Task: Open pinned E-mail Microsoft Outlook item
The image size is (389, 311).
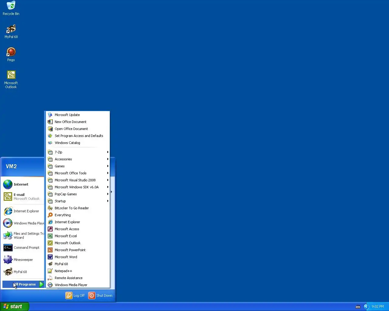Action: point(23,197)
